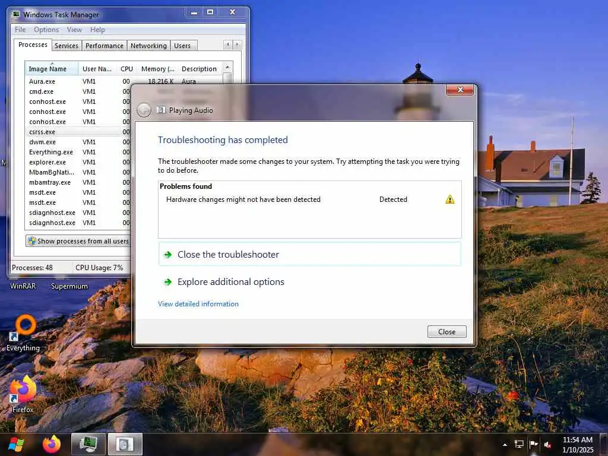This screenshot has height=456, width=608.
Task: Click the green arrow beside Close the troubleshooter
Action: (x=168, y=255)
